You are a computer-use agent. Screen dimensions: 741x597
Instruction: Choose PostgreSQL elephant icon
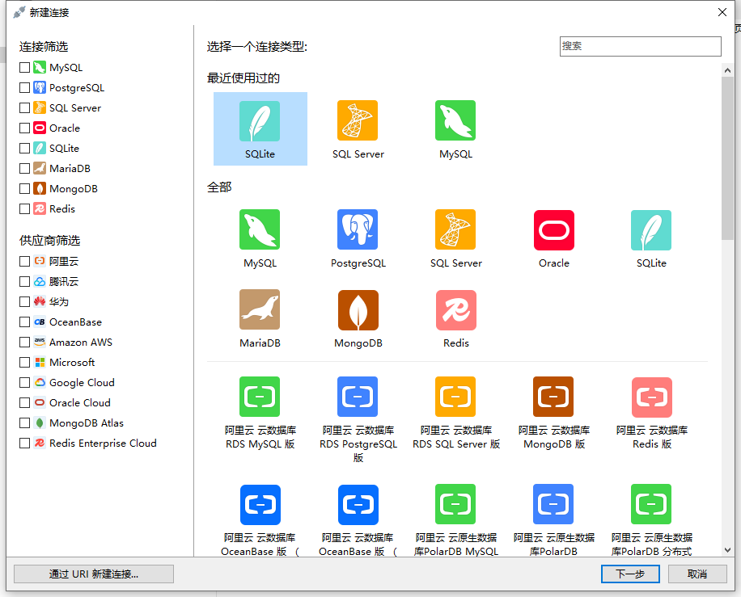(x=358, y=229)
